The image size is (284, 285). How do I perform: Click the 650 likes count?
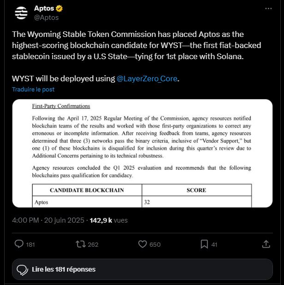click(155, 244)
